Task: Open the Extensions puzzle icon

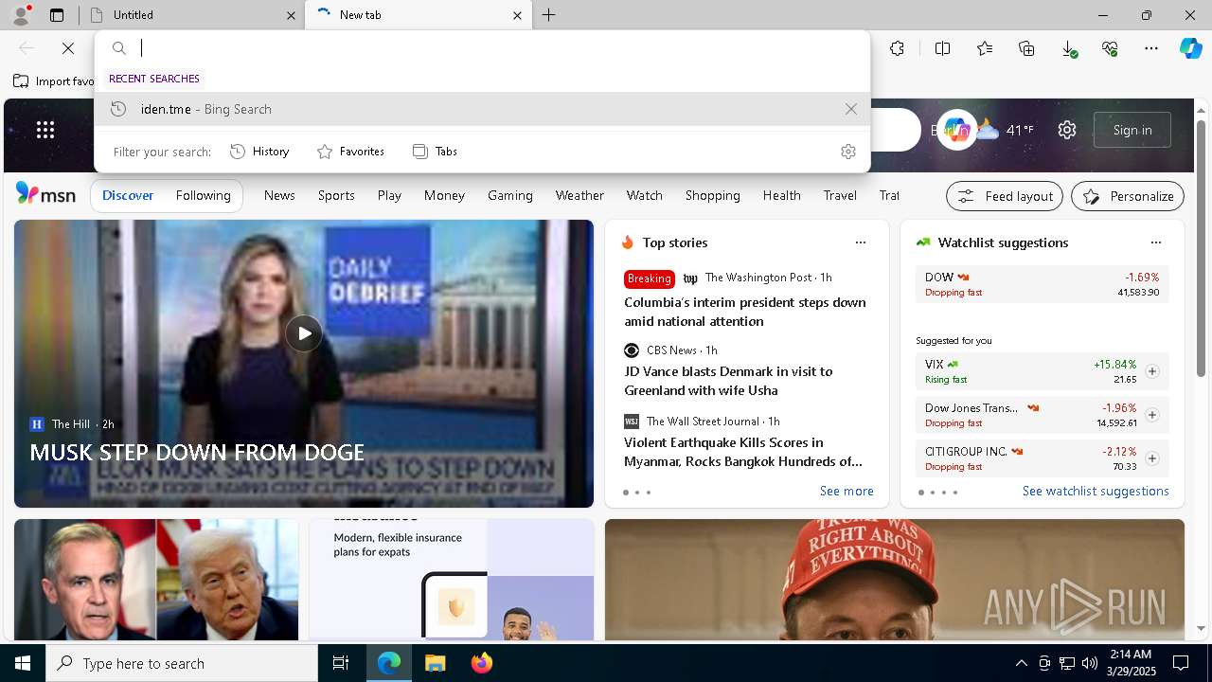Action: 898,48
